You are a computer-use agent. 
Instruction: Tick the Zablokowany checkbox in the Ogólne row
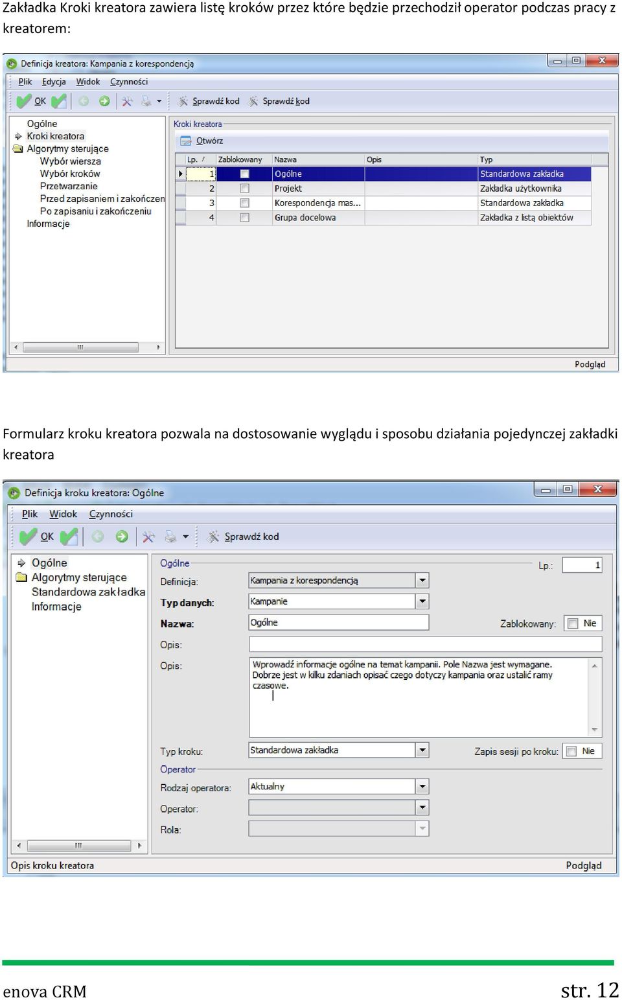245,174
